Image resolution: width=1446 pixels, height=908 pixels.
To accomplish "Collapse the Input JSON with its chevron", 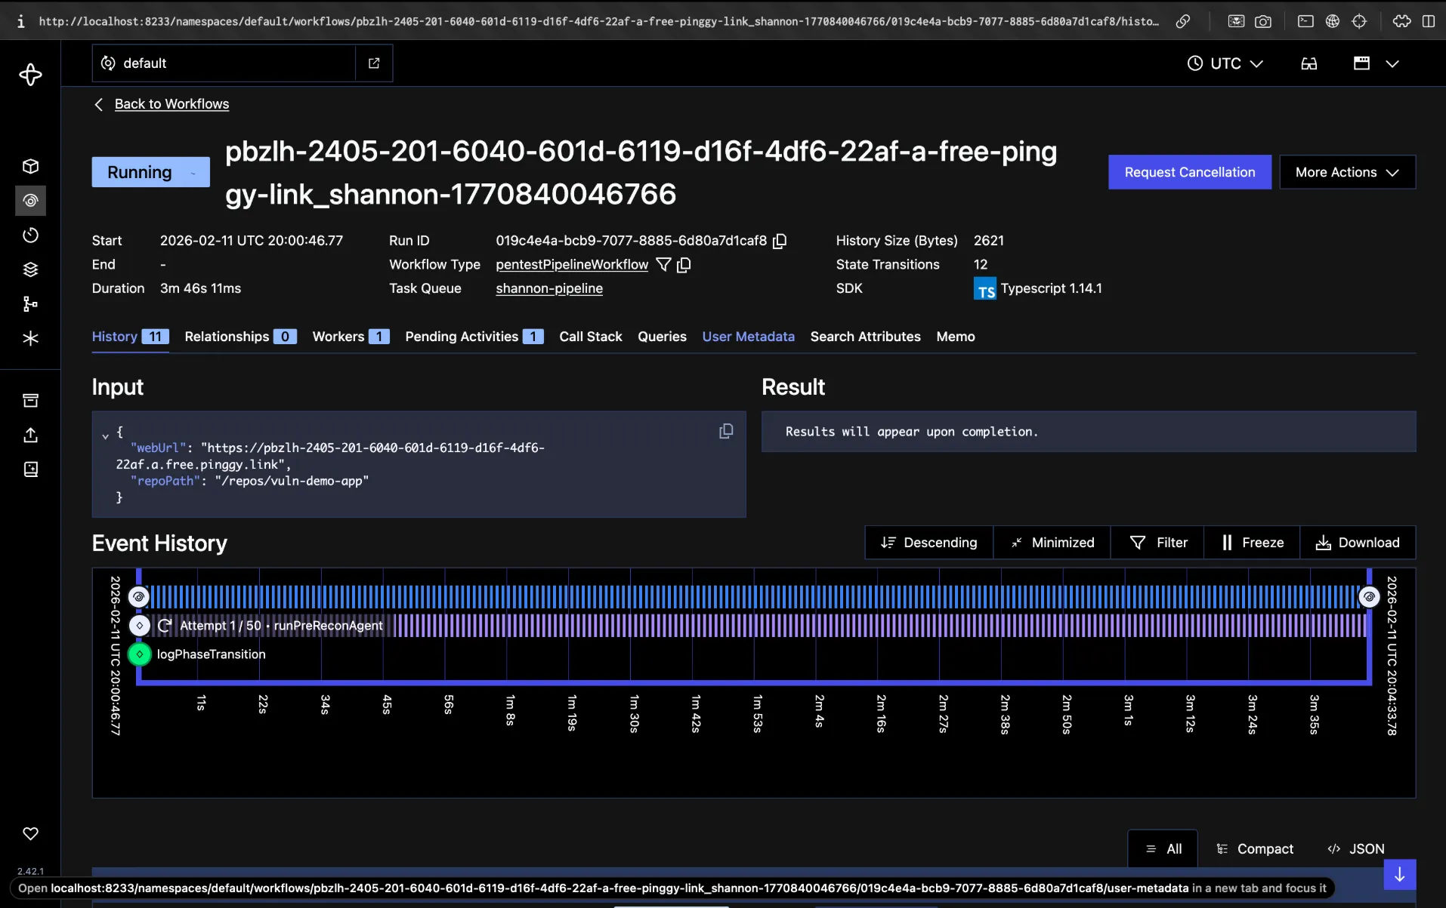I will pyautogui.click(x=105, y=435).
